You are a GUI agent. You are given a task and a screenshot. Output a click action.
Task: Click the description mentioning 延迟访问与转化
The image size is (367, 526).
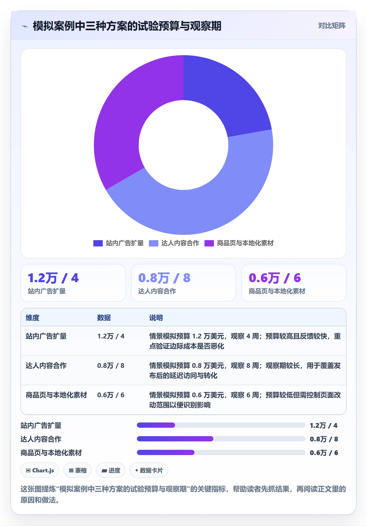pyautogui.click(x=245, y=370)
